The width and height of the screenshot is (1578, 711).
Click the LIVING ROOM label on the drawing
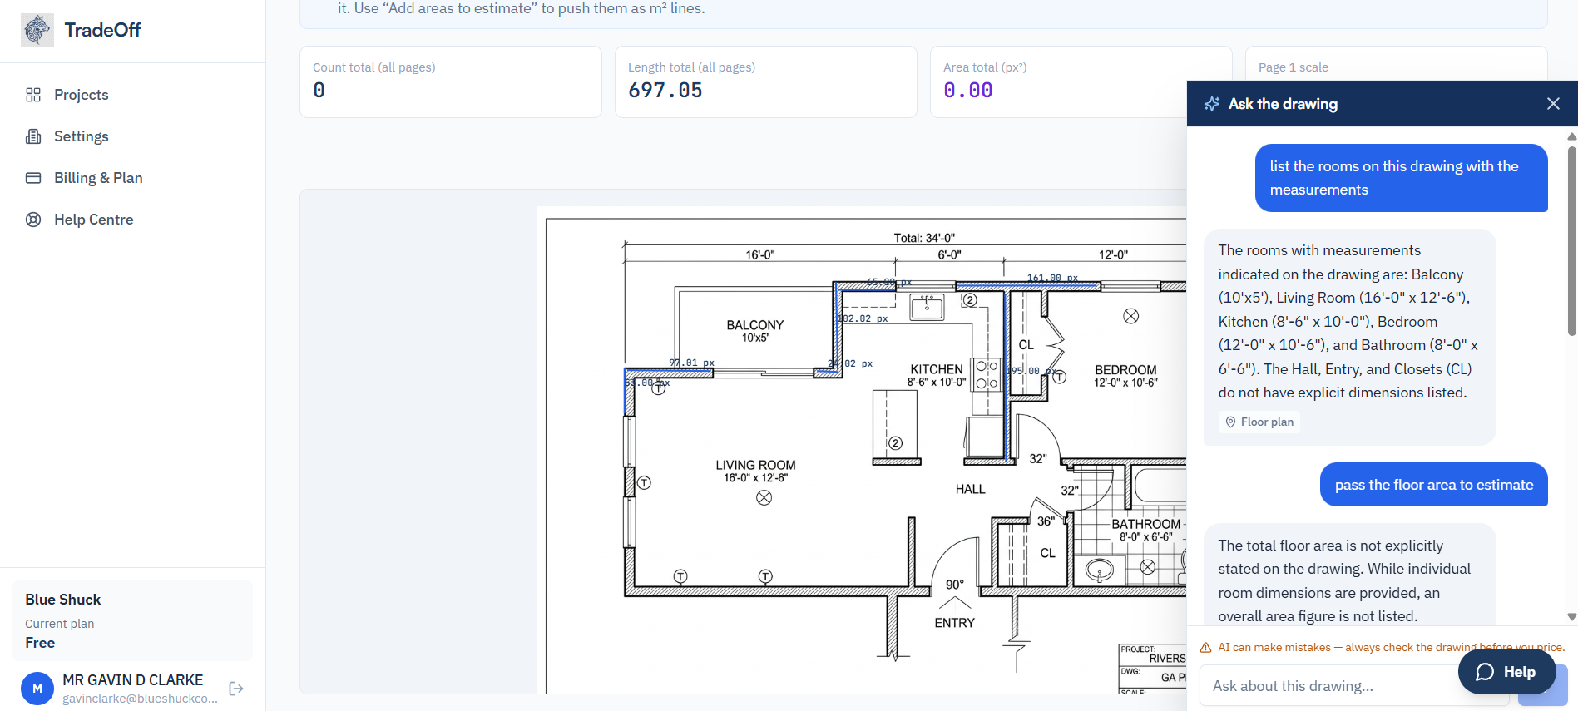pyautogui.click(x=755, y=465)
